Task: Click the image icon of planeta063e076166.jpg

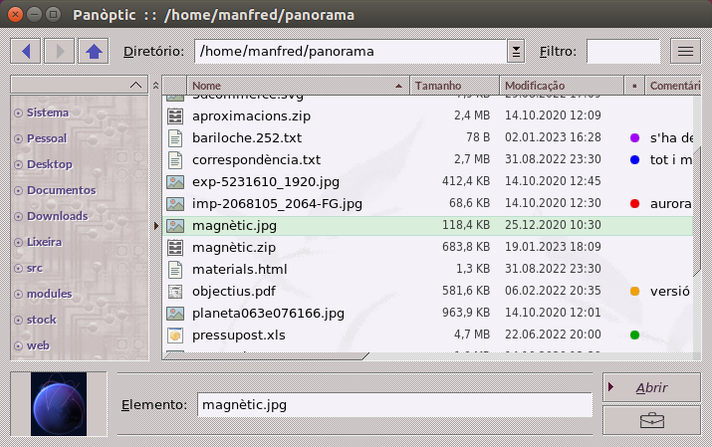Action: [x=175, y=314]
